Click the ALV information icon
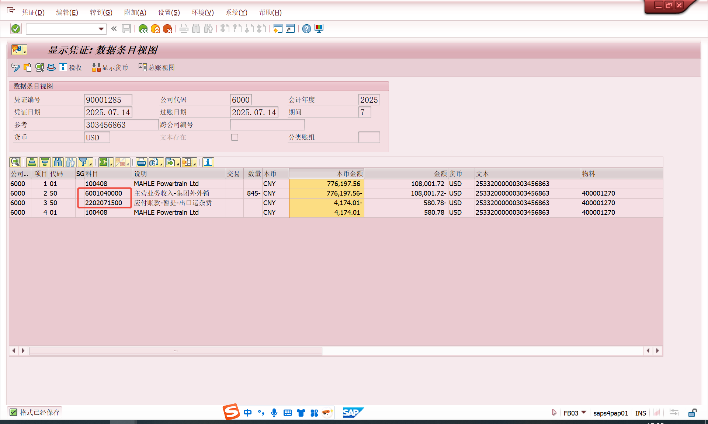Viewport: 708px width, 424px height. 208,162
